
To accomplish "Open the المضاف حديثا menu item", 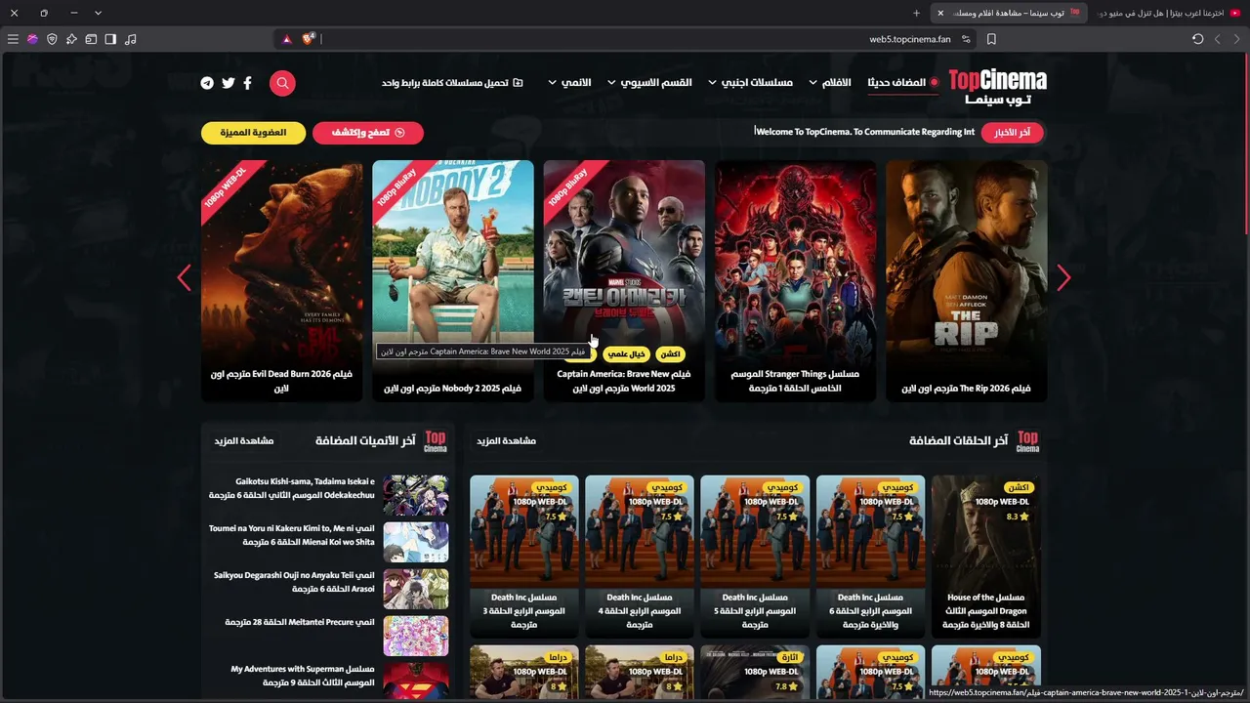I will coord(903,83).
